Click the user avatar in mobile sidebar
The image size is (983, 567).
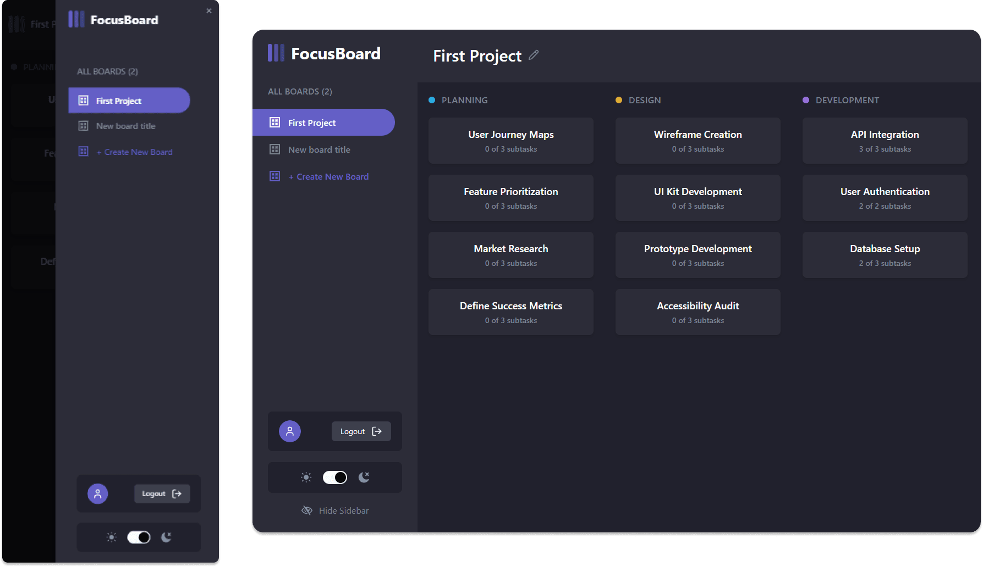pos(98,493)
